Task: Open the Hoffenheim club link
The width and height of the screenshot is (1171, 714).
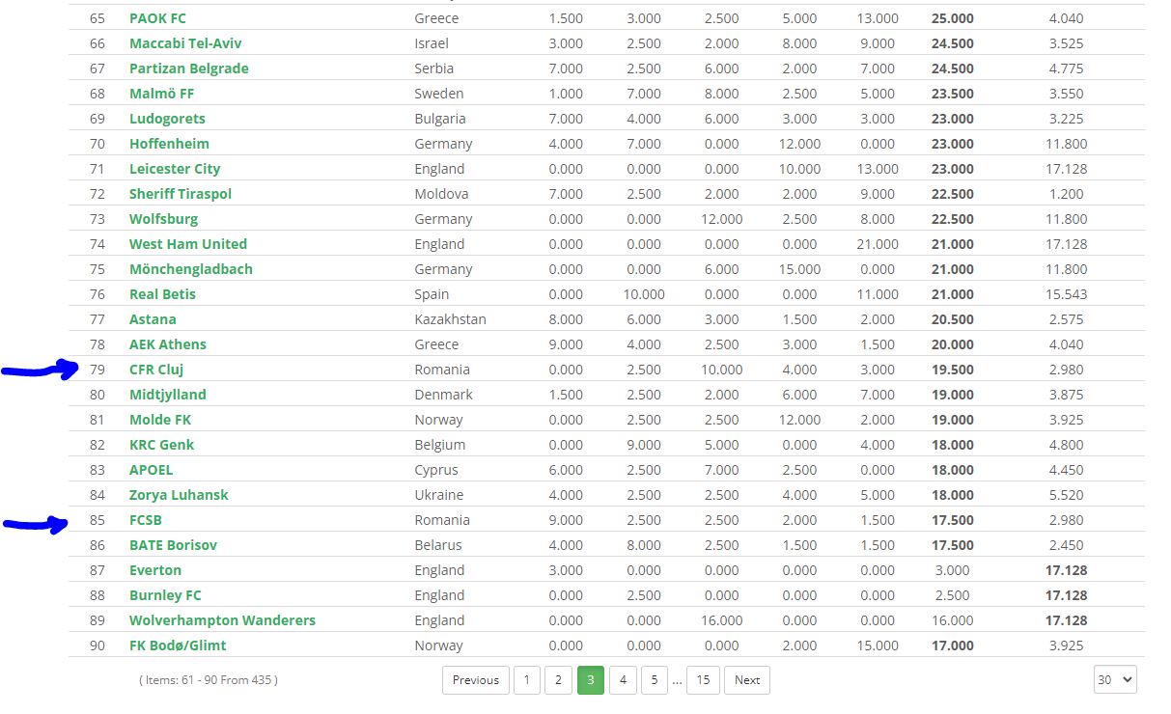Action: tap(169, 144)
